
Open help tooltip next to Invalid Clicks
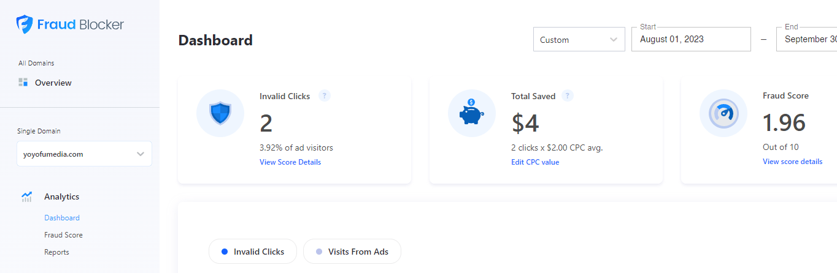pos(325,96)
